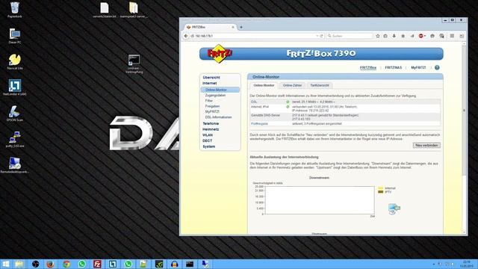
Task: Close the FRITZ!Box browser tab
Action: (233, 27)
